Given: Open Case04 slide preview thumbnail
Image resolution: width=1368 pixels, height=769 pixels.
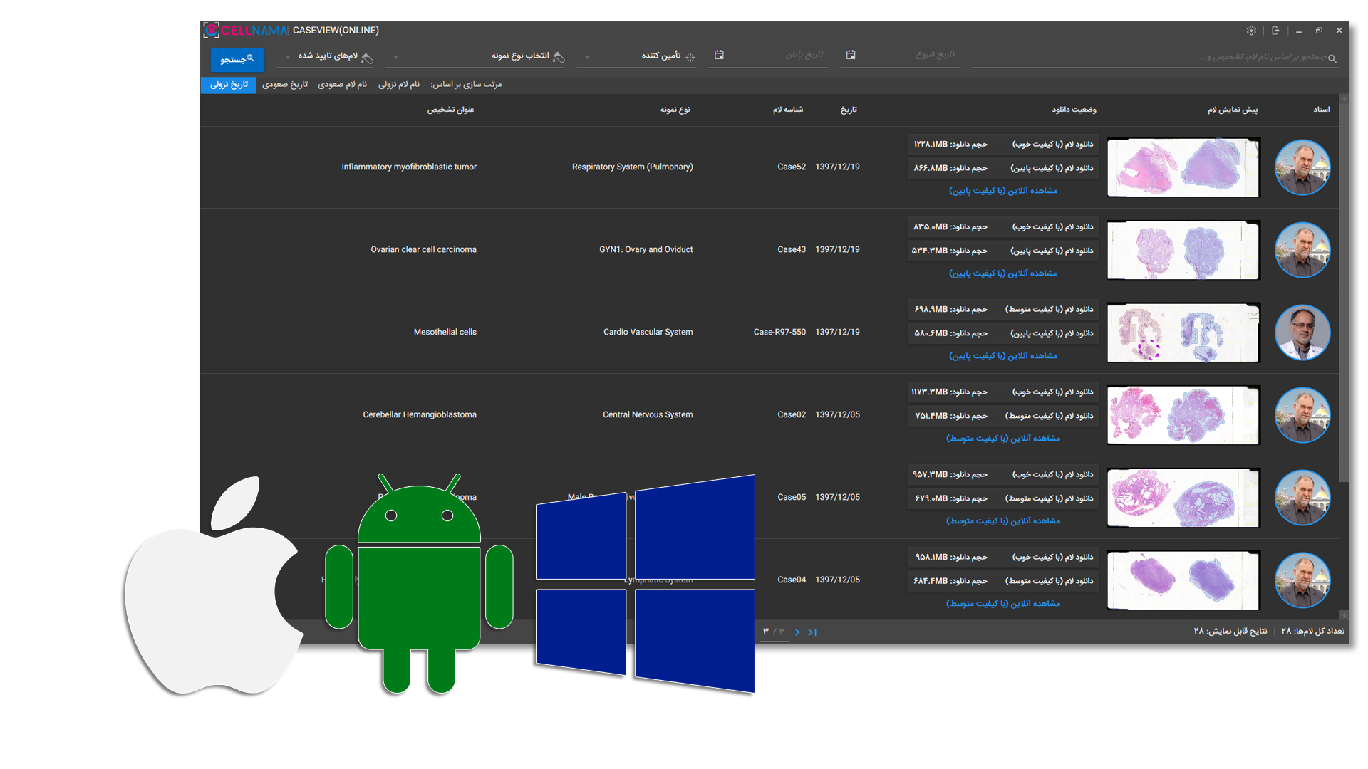Looking at the screenshot, I should [x=1183, y=580].
